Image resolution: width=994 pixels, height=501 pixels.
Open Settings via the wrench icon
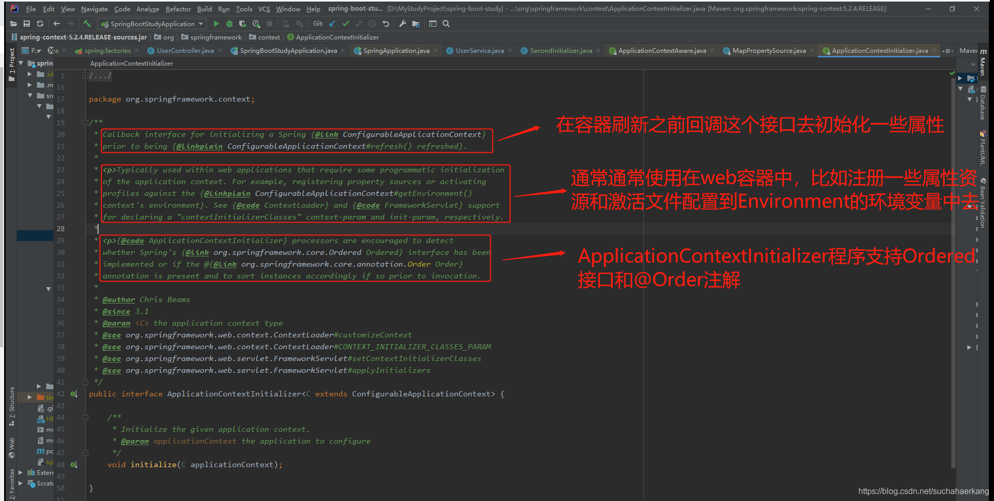point(403,24)
